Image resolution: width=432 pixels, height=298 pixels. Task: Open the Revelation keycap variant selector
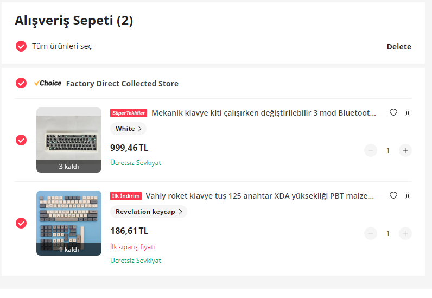[x=148, y=212]
